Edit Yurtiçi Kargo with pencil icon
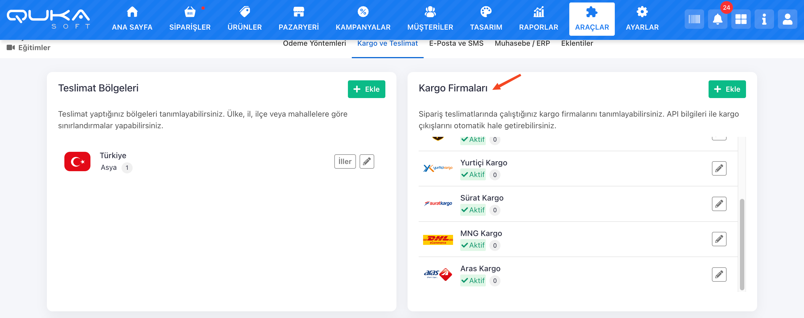Viewport: 804px width, 318px height. pyautogui.click(x=719, y=169)
